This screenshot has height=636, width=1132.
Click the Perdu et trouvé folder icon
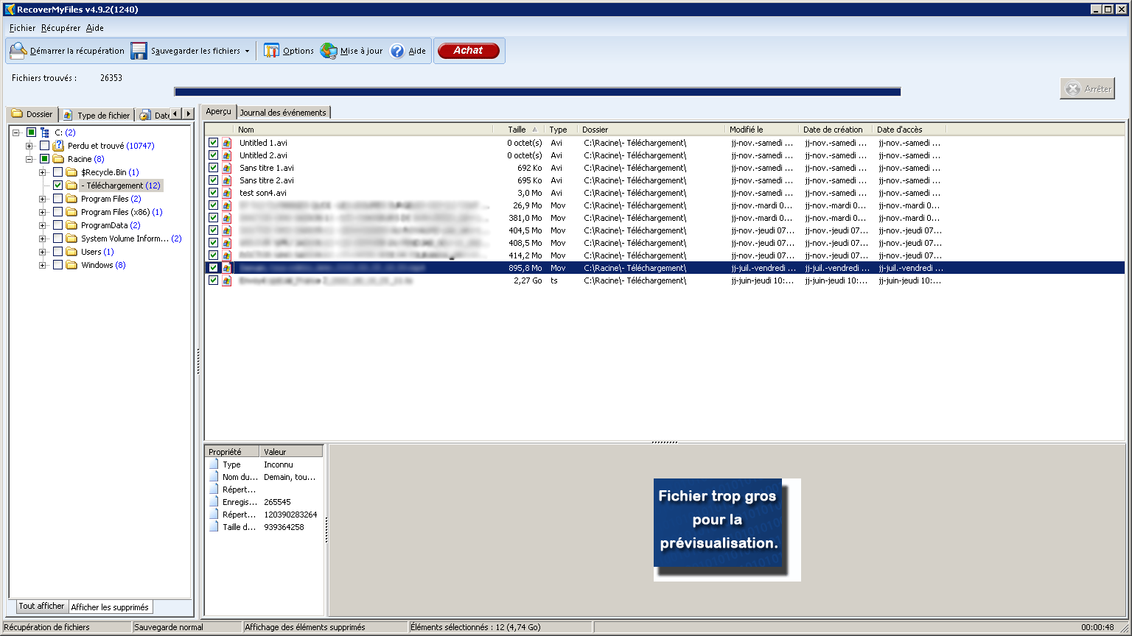point(58,146)
